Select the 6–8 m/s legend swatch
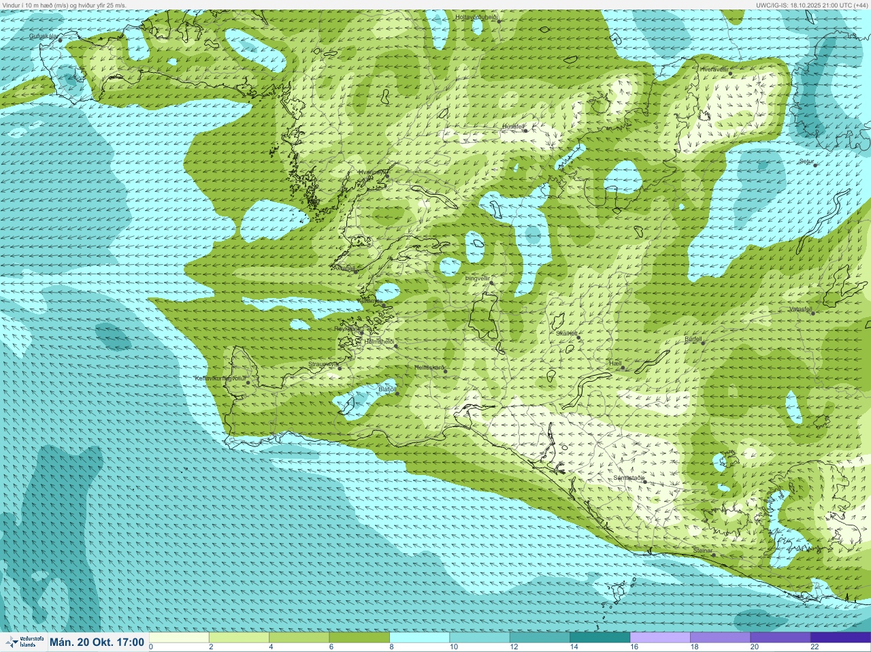 [x=359, y=638]
